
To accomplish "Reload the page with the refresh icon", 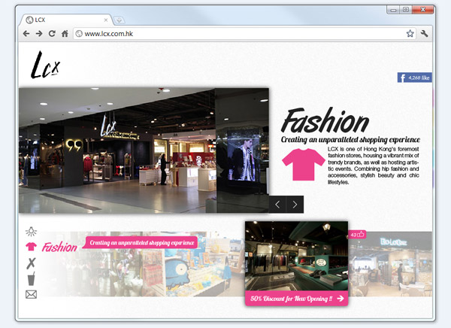I will tap(52, 34).
